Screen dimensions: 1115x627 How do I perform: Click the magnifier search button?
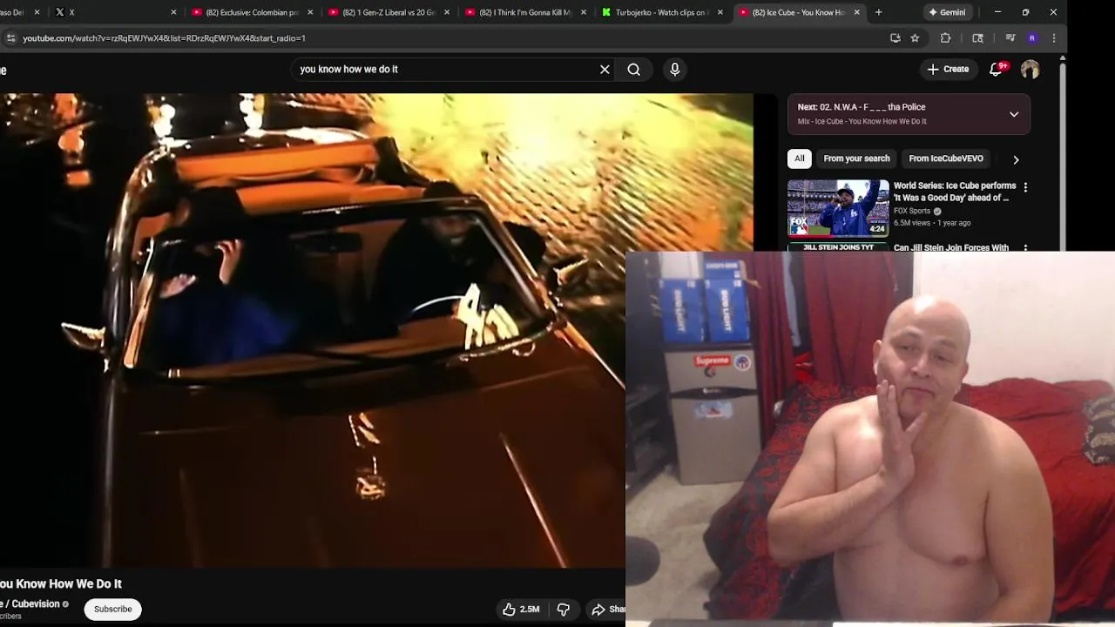pos(634,69)
